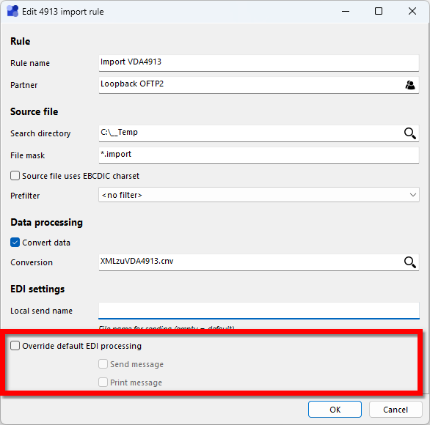Toggle the Print message checkbox
430x425 pixels.
click(x=103, y=382)
